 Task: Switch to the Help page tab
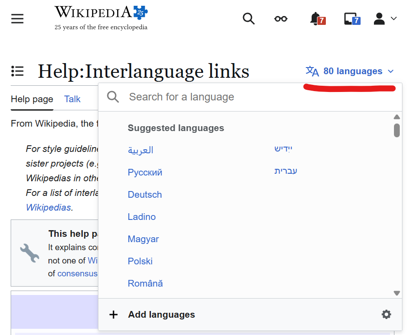click(x=32, y=99)
